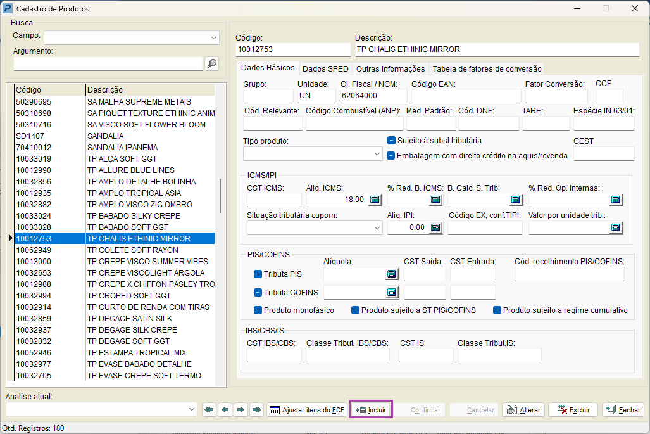
Task: Open calculator for % Red. B. ICMS
Action: pos(435,200)
